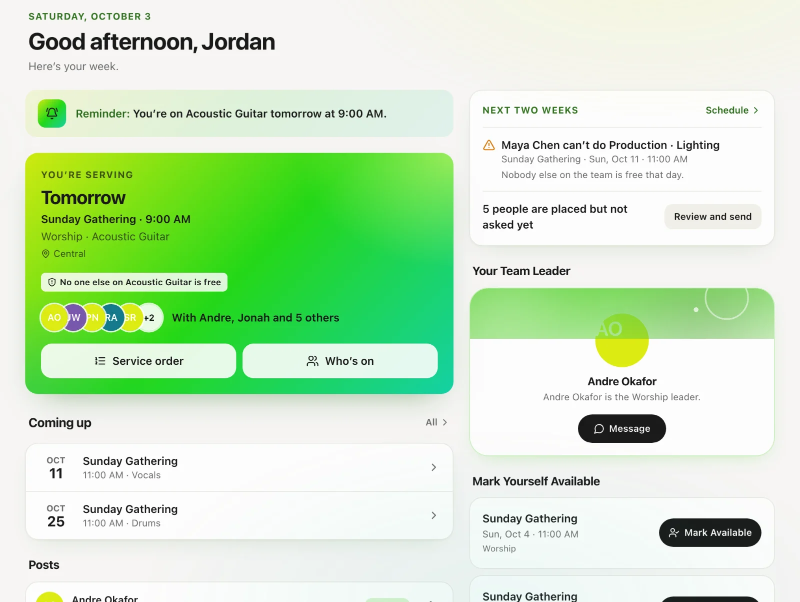
Task: Open the Service order button
Action: [138, 361]
